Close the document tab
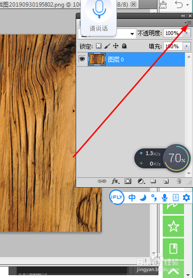 134,4
